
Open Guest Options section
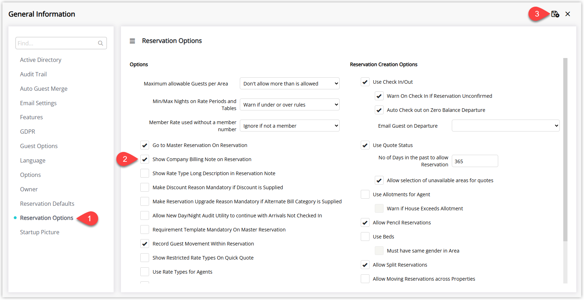pos(39,146)
